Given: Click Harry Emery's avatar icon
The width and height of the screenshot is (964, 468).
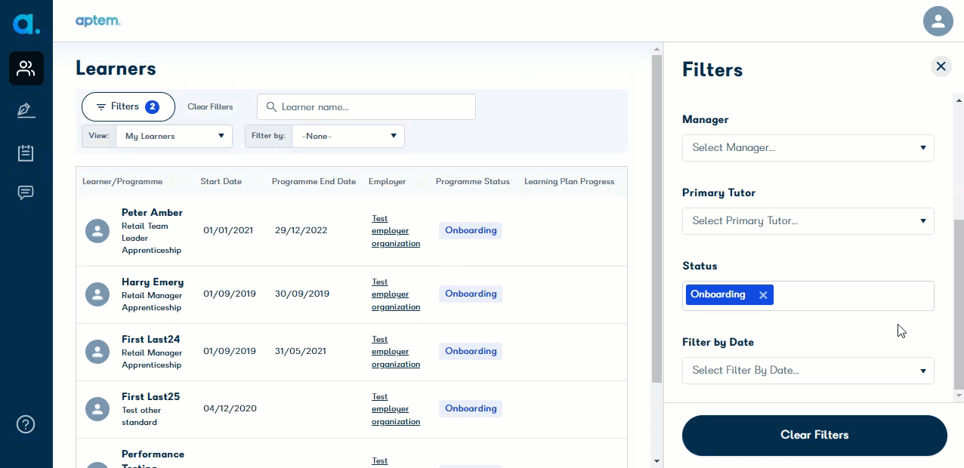Looking at the screenshot, I should 97,294.
